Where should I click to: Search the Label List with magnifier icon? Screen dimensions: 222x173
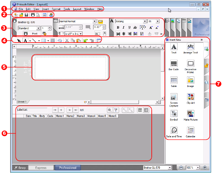110,110
